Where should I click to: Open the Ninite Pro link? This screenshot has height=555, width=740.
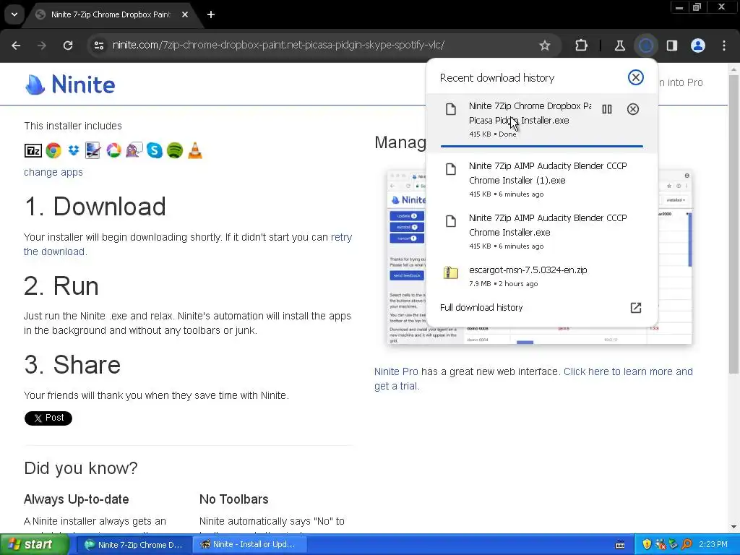pos(396,371)
